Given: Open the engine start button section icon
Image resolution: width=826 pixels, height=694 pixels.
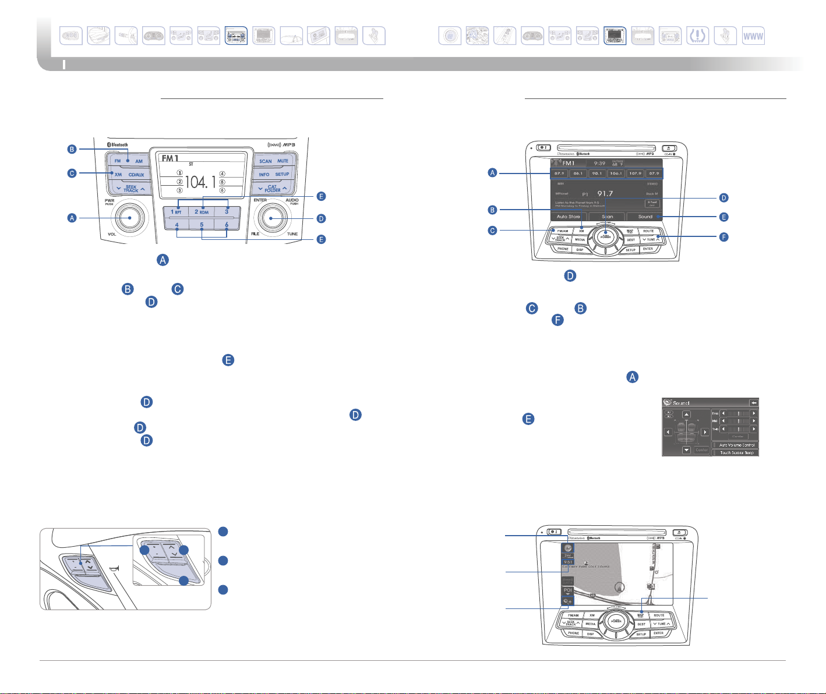Looking at the screenshot, I should point(450,36).
